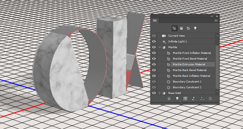The height and width of the screenshot is (129, 243).
Task: Select Infinite Light 1 row
Action: (186, 42)
